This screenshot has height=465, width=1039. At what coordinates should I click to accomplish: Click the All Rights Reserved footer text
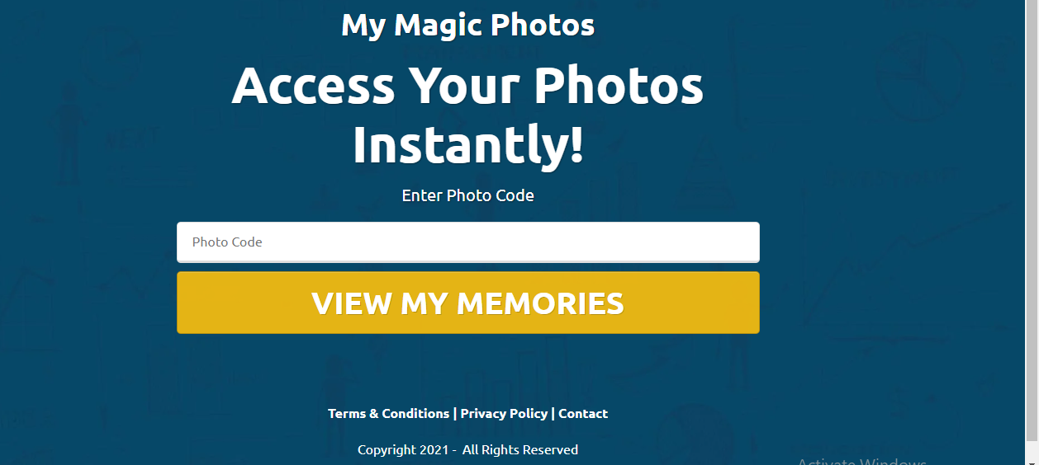520,450
